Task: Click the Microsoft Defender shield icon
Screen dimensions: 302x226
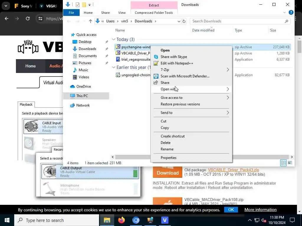Action: pos(156,76)
